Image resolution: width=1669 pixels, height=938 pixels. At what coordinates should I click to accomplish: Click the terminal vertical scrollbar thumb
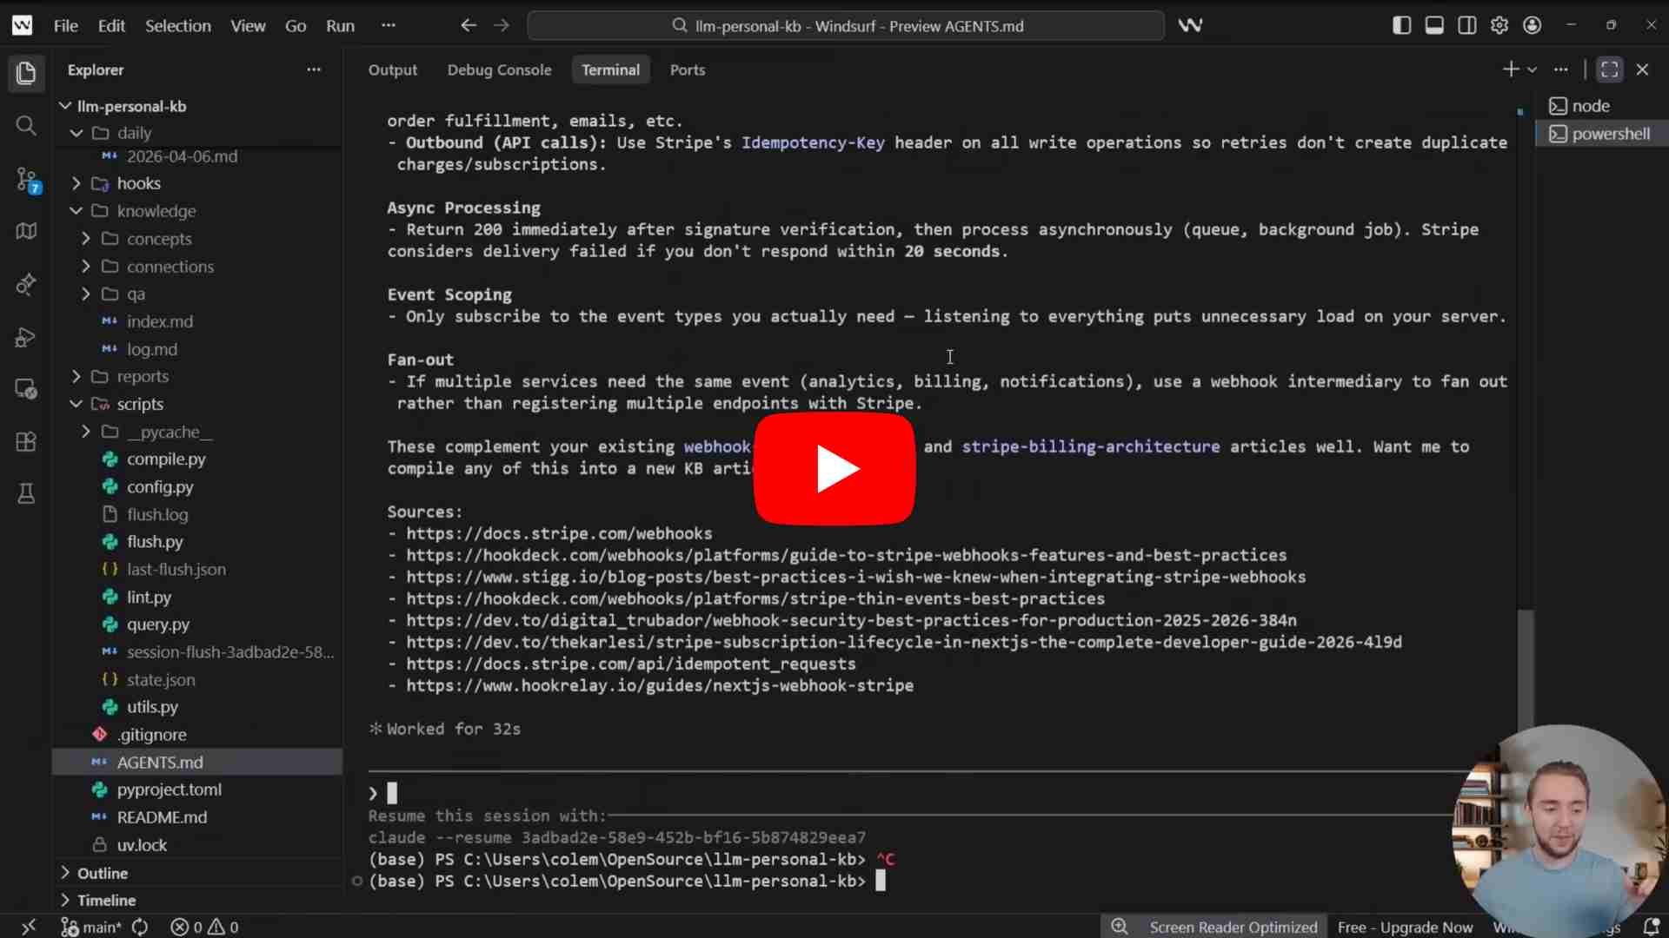pos(1525,669)
